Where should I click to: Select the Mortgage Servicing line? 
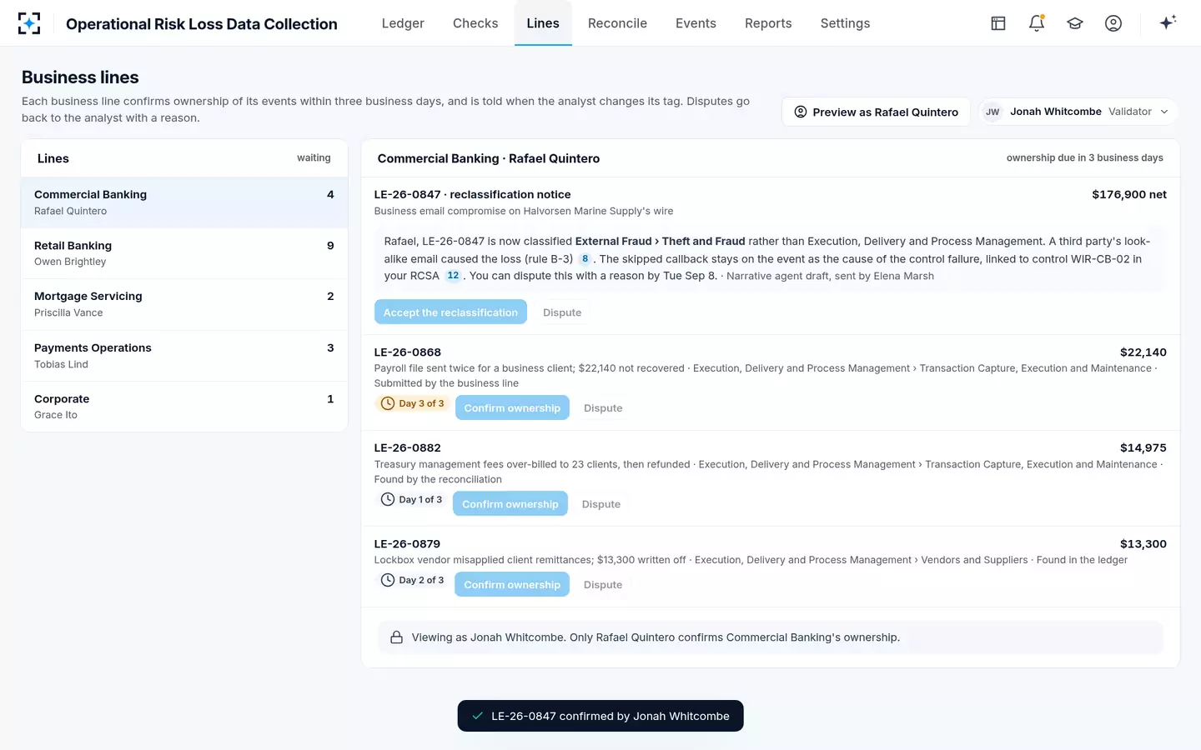(184, 304)
